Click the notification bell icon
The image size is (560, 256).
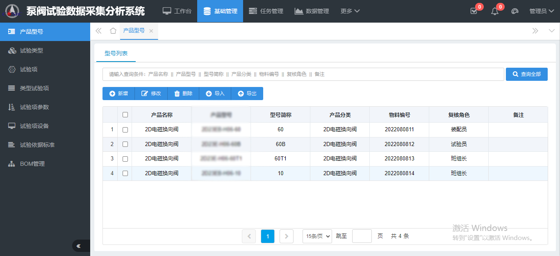tap(495, 11)
